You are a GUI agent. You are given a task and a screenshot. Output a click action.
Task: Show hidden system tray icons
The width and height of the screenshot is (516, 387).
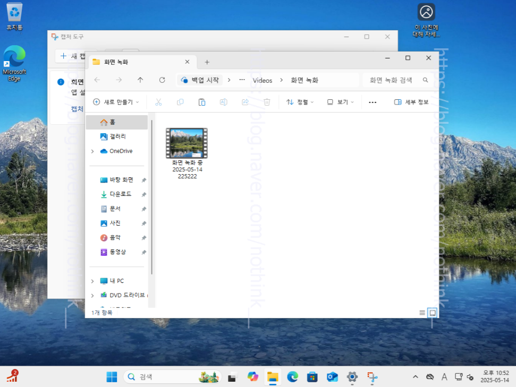(416, 377)
